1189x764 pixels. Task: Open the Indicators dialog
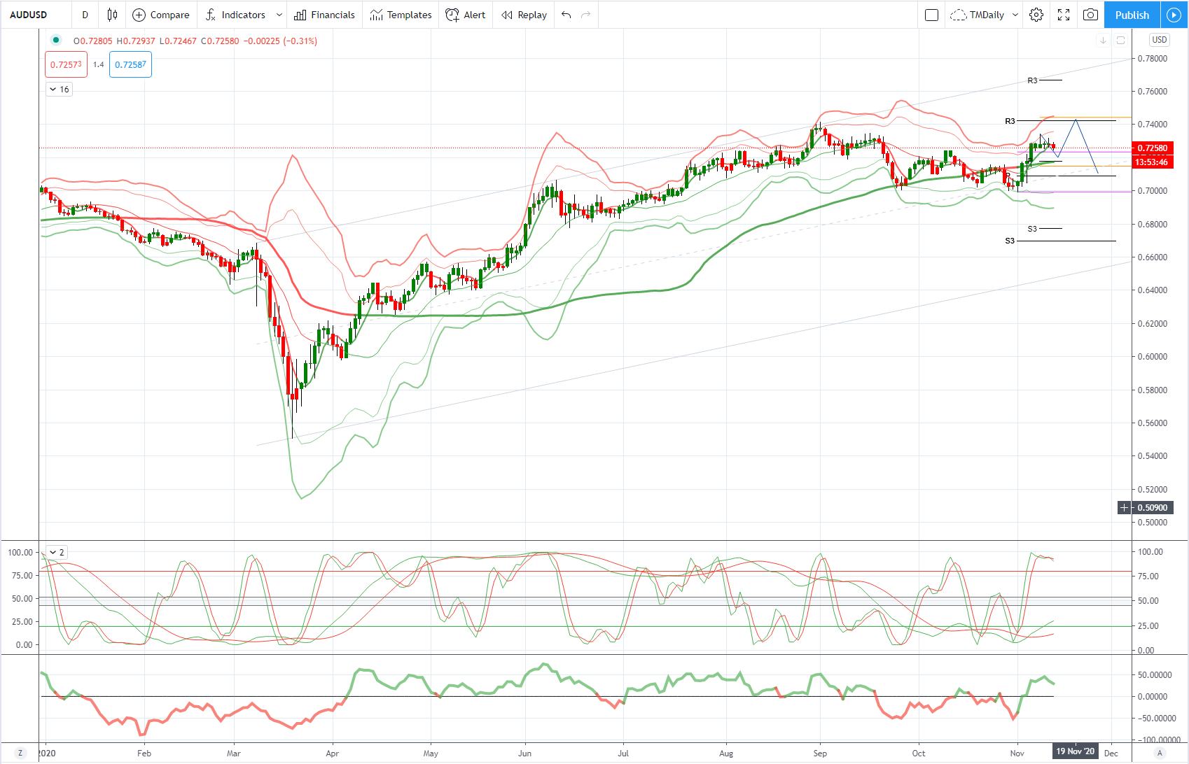click(236, 15)
